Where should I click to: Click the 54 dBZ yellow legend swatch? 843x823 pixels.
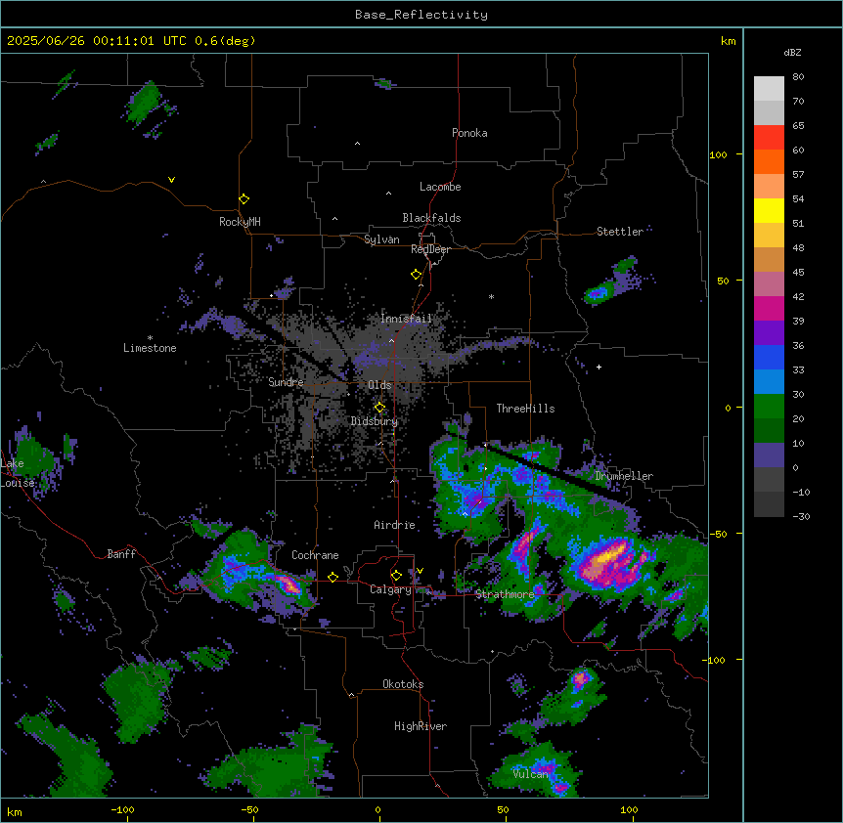769,210
